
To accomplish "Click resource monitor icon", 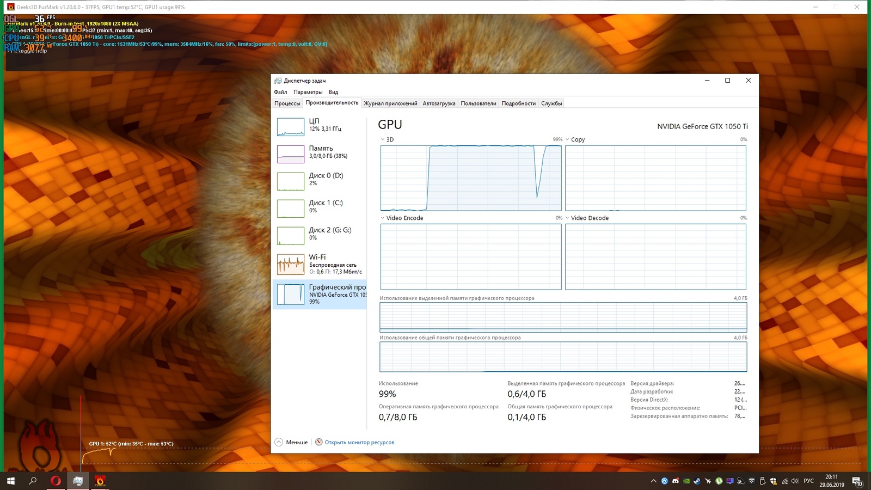I will click(319, 442).
